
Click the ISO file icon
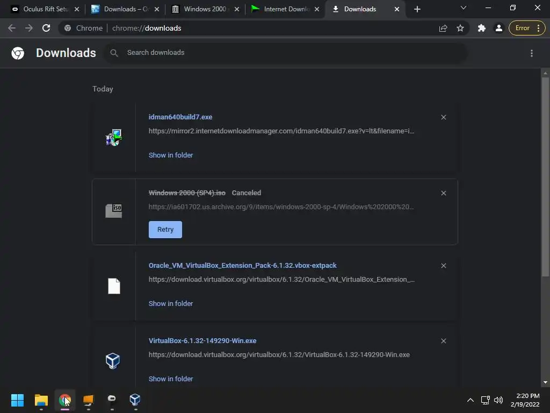[114, 211]
